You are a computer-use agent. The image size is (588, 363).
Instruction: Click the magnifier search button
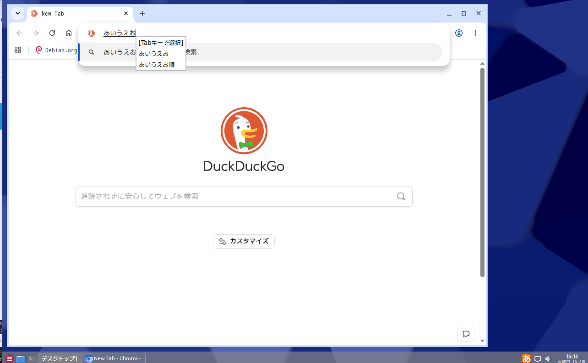(401, 197)
